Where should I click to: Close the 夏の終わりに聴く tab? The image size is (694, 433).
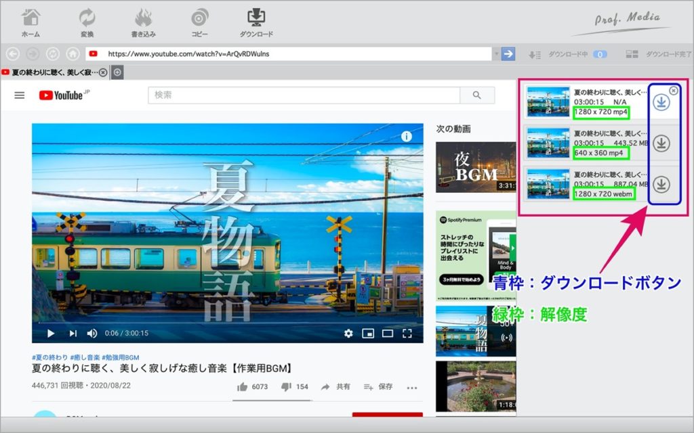click(103, 72)
